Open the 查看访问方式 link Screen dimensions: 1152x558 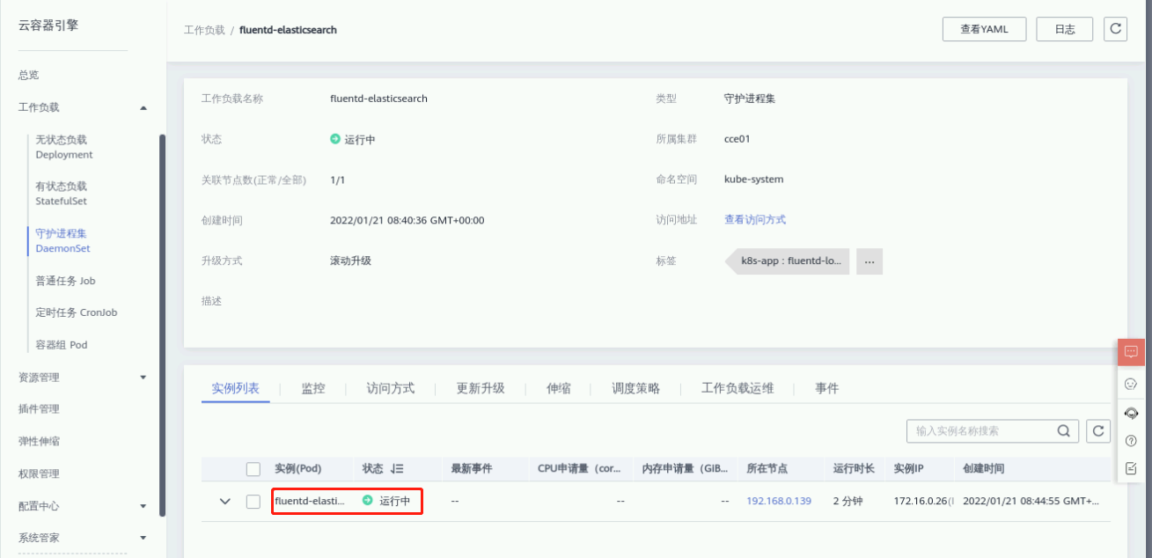click(x=754, y=220)
